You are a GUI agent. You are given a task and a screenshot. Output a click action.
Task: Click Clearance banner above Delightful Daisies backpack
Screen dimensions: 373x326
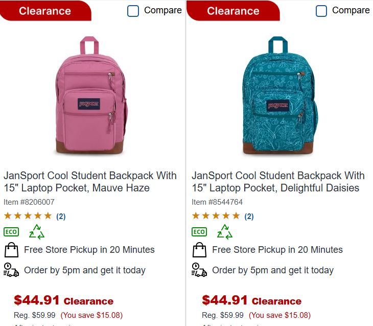click(233, 11)
